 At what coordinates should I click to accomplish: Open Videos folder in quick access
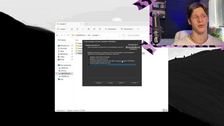pos(61,57)
